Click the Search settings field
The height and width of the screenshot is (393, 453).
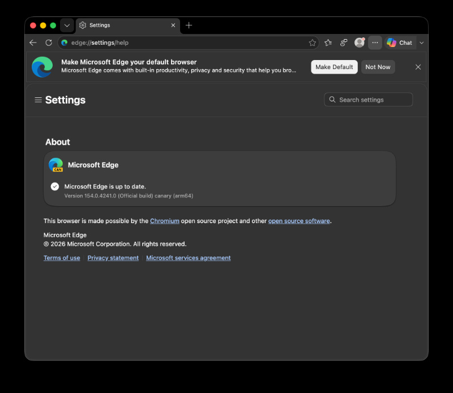click(x=369, y=100)
